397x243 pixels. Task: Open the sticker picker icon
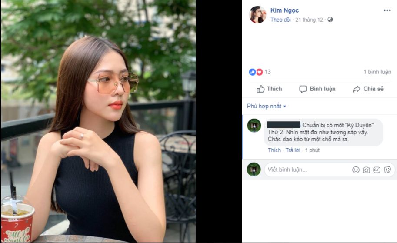click(x=387, y=170)
